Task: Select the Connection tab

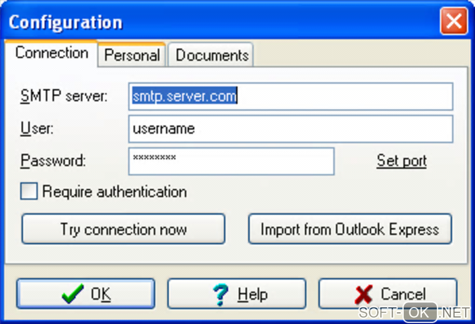Action: pos(52,53)
